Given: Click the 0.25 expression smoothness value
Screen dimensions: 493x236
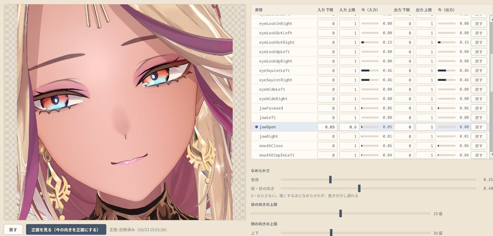Looking at the screenshot, I should pos(488,180).
